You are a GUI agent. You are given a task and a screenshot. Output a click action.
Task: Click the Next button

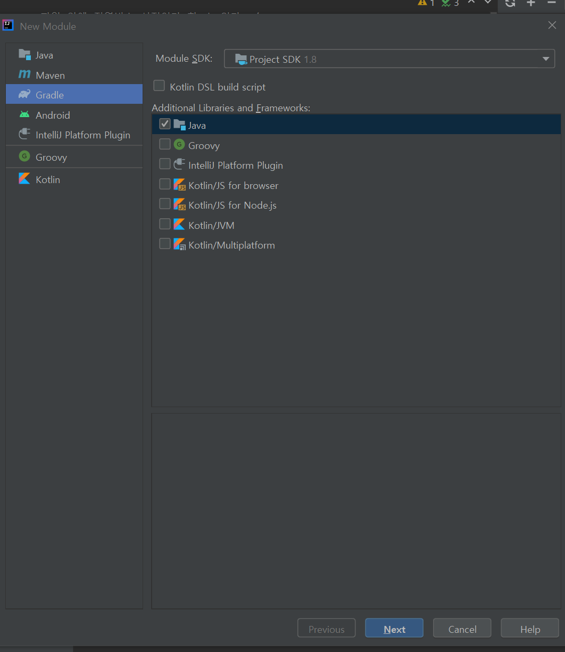pos(394,628)
